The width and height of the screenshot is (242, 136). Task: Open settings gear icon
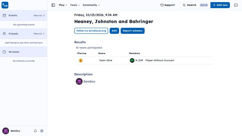click(x=42, y=131)
